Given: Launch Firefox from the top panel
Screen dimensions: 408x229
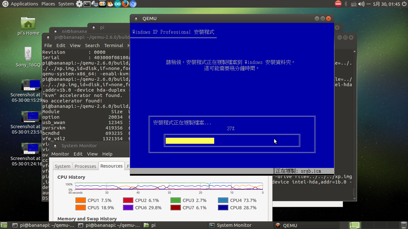Looking at the screenshot, I should 125,4.
